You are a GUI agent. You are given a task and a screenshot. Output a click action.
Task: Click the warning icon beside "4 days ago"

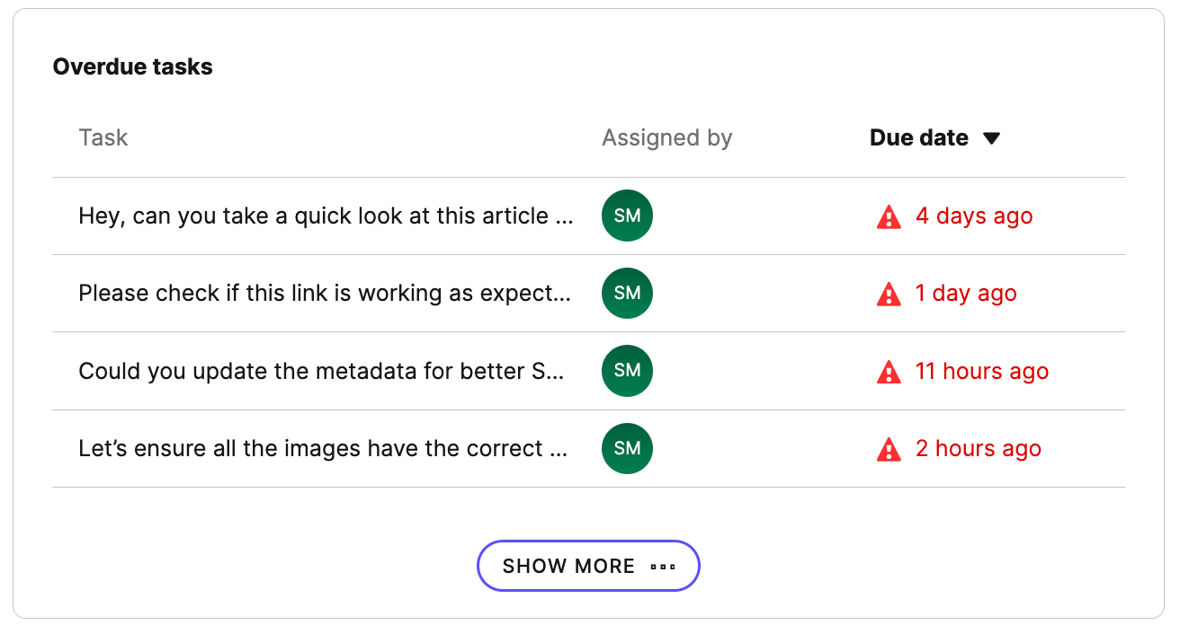point(889,216)
